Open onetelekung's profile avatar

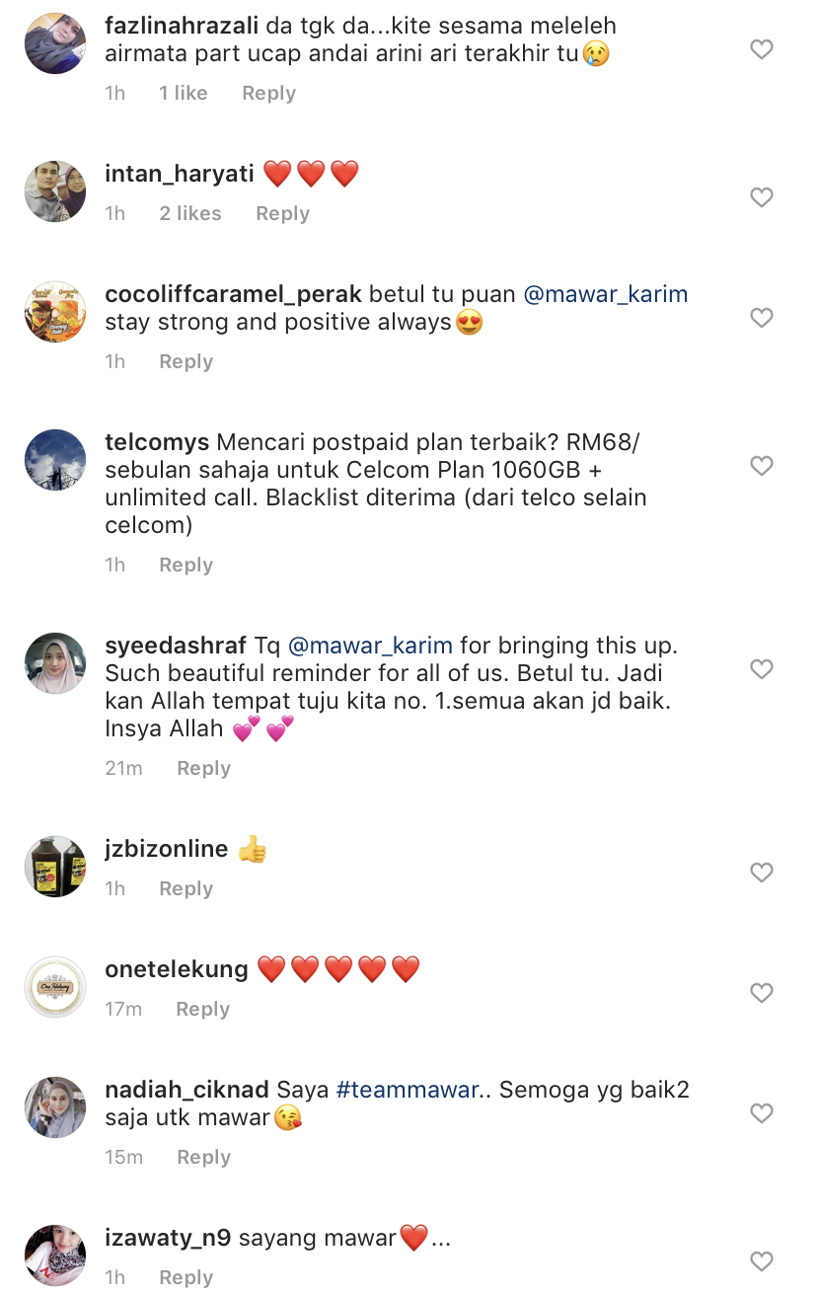[55, 987]
